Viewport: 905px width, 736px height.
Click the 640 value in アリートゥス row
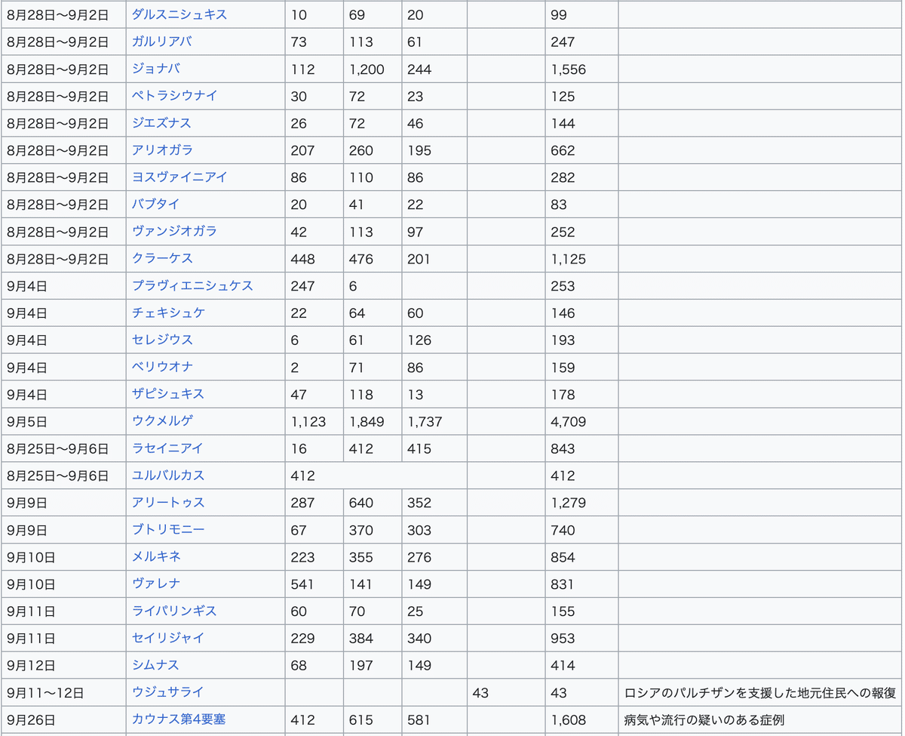click(360, 503)
